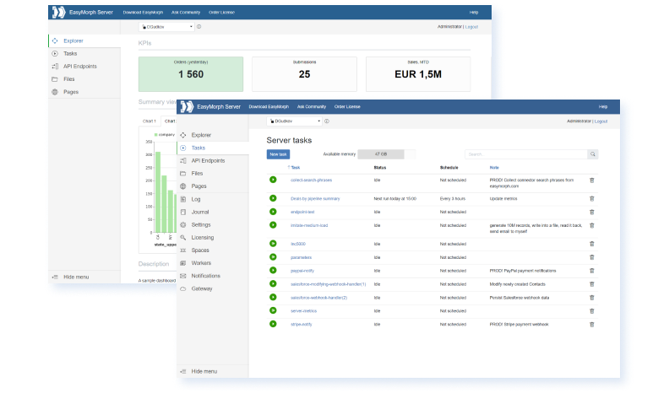
Task: Click Help in the back window header
Action: click(474, 13)
